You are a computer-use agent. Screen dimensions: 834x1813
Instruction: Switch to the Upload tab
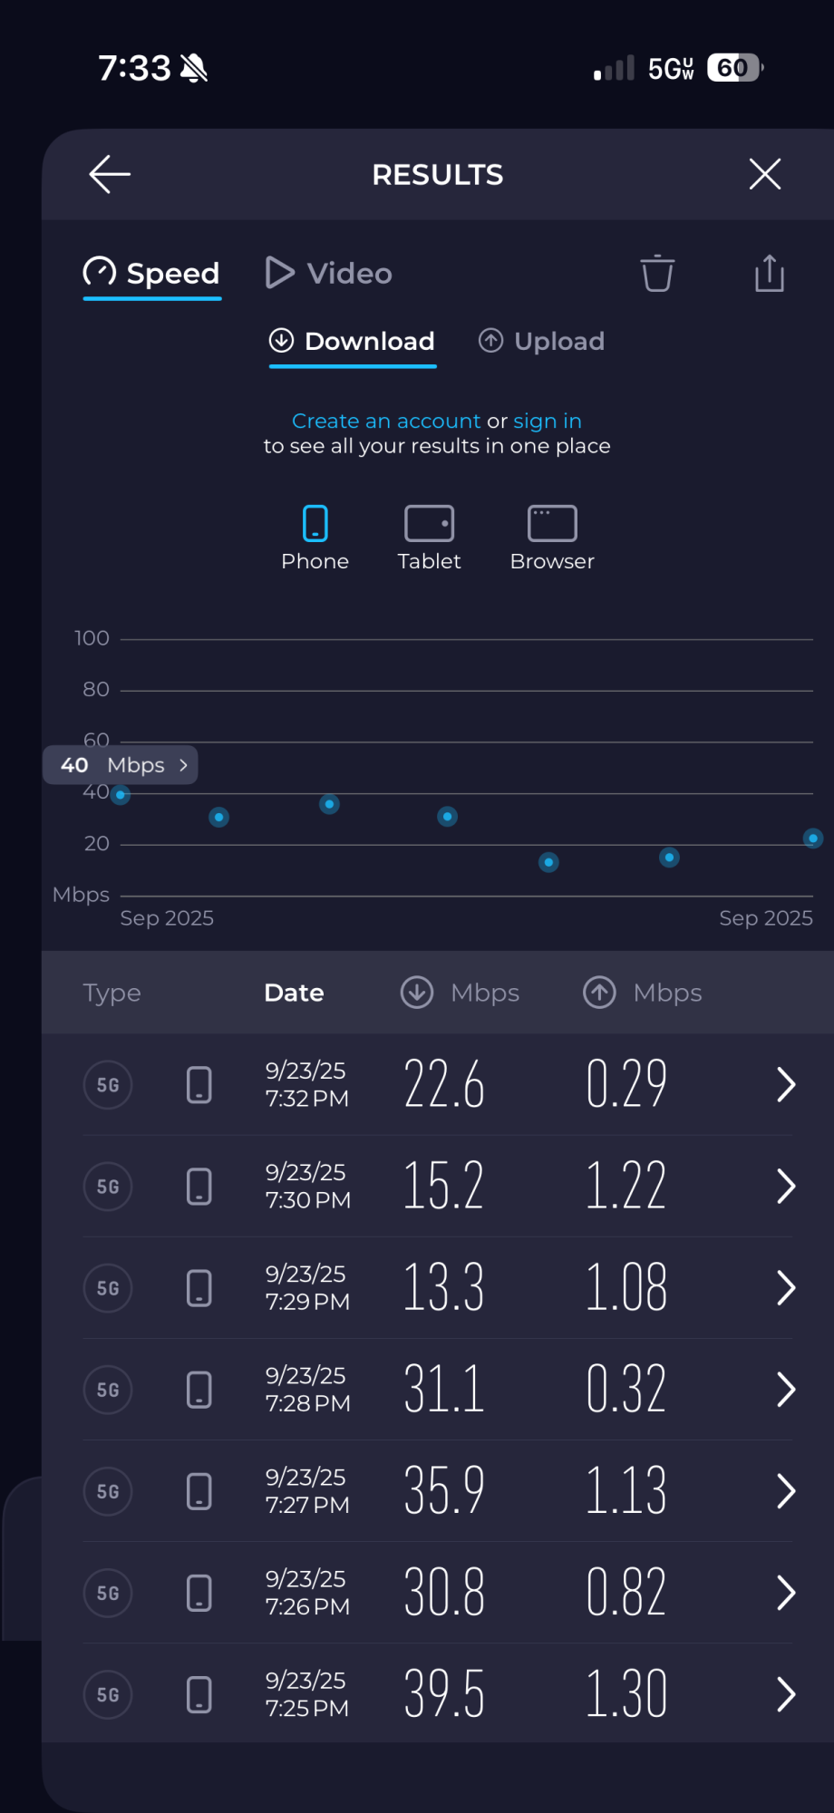point(541,341)
